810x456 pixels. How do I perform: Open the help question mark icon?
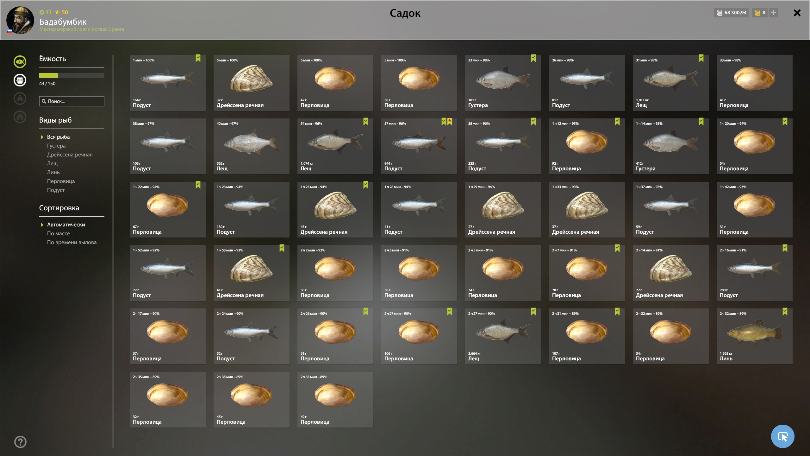pyautogui.click(x=20, y=442)
